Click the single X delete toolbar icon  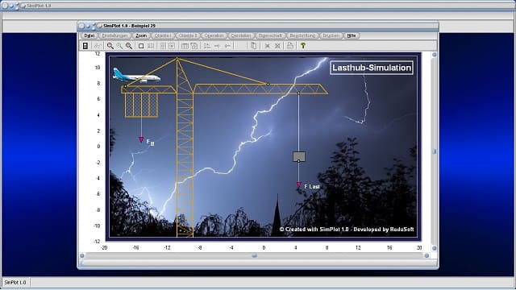(267, 46)
